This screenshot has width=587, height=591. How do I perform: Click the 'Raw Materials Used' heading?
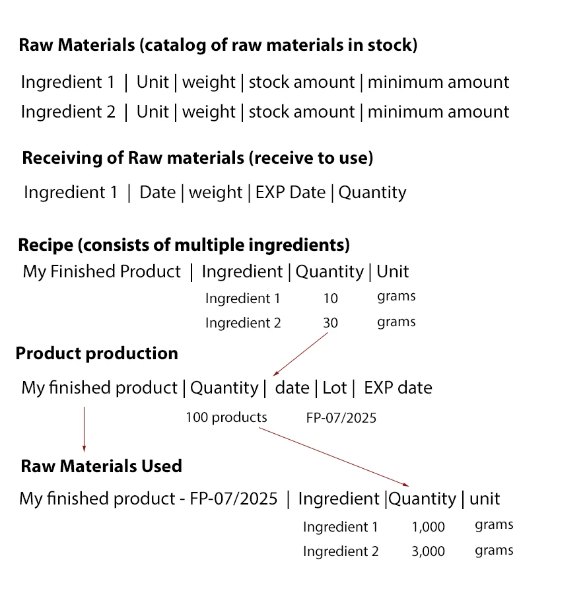pyautogui.click(x=102, y=466)
